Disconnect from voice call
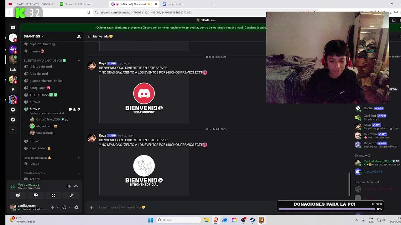The height and width of the screenshot is (225, 401). (76, 186)
